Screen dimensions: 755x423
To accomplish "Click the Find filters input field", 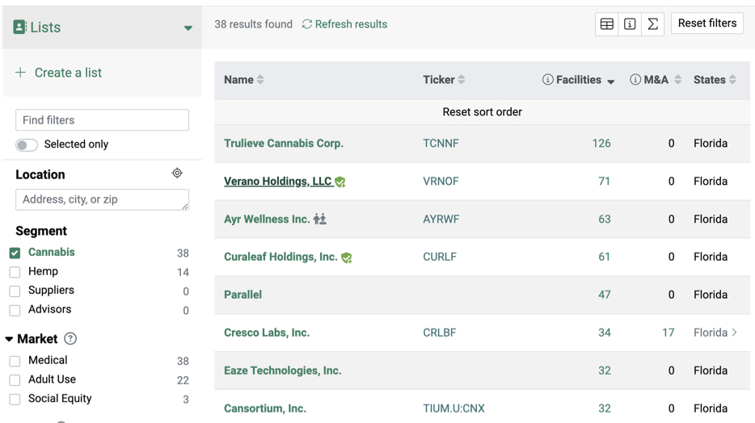I will 102,120.
